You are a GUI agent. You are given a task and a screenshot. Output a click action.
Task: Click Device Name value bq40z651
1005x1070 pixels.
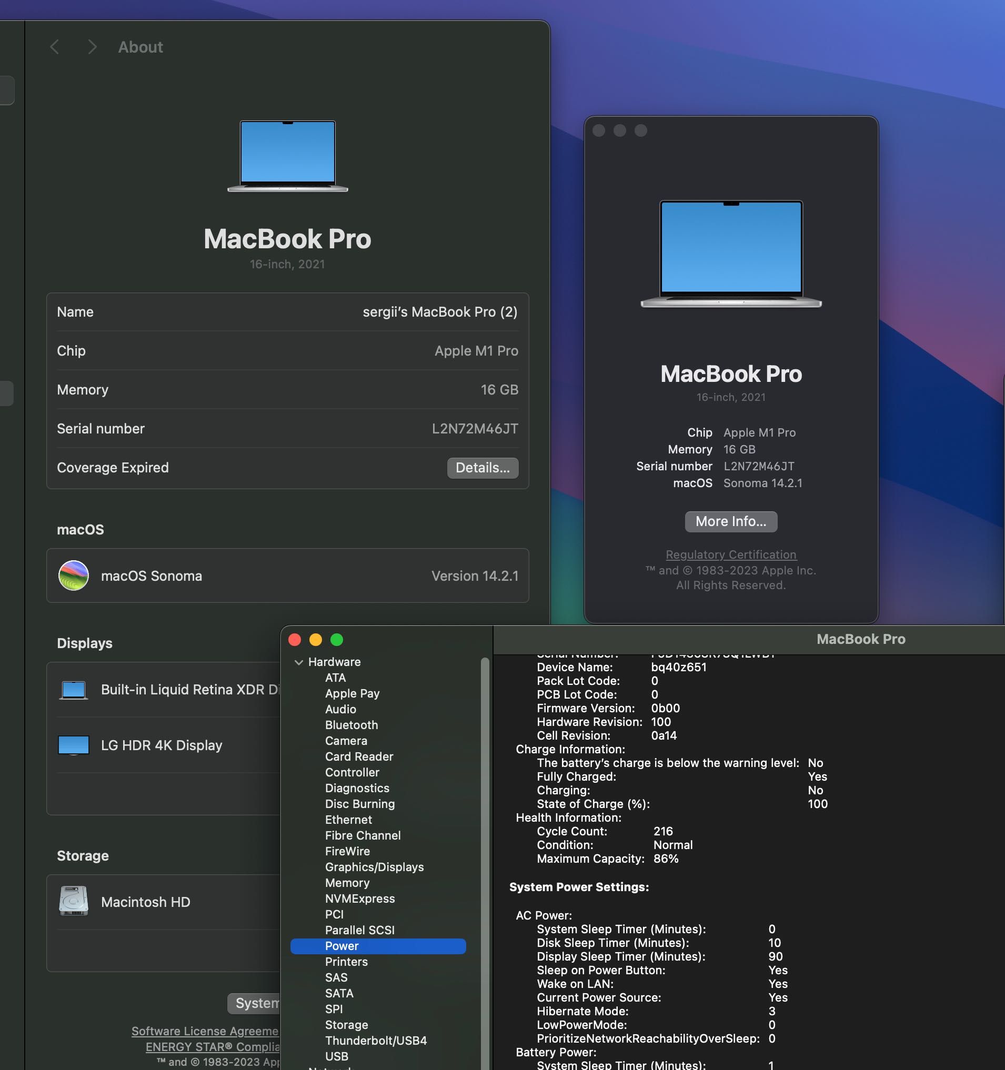click(x=679, y=668)
